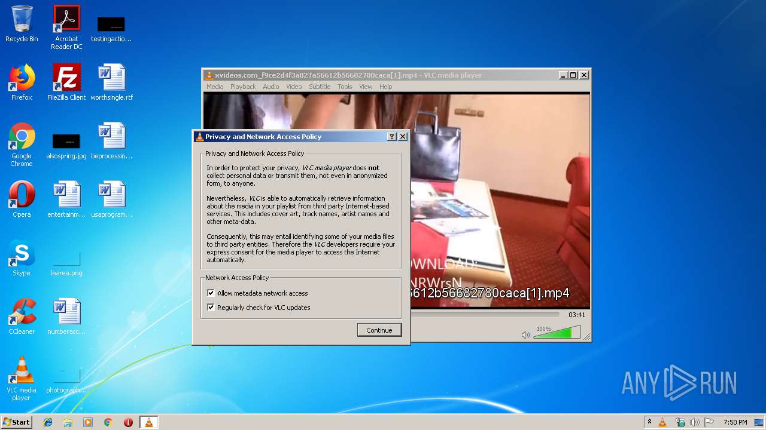Maximize the VLC media player window
Viewport: 766px width, 430px height.
pyautogui.click(x=573, y=75)
